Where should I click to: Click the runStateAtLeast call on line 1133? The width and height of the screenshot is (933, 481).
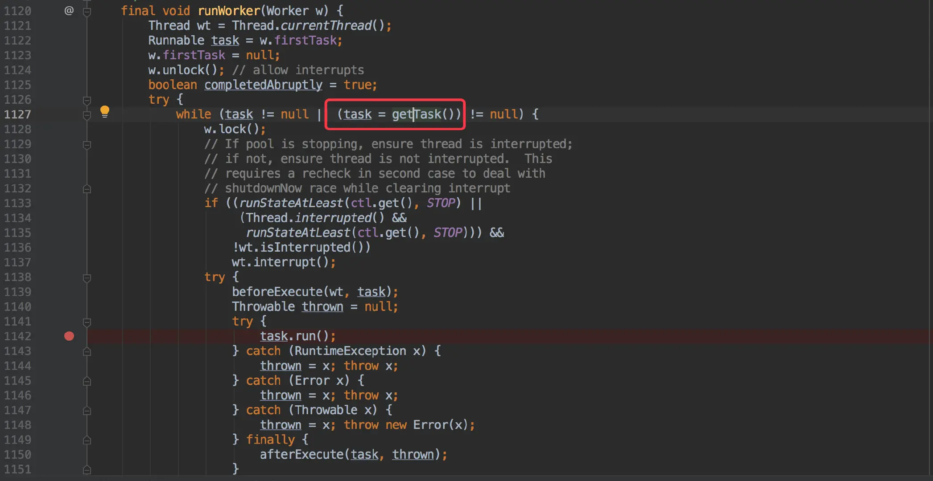tap(291, 203)
